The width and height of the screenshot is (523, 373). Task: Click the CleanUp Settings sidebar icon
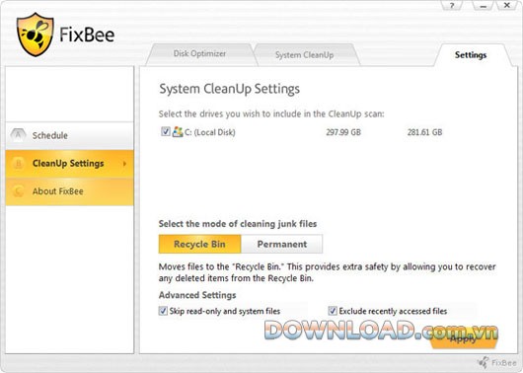click(18, 164)
